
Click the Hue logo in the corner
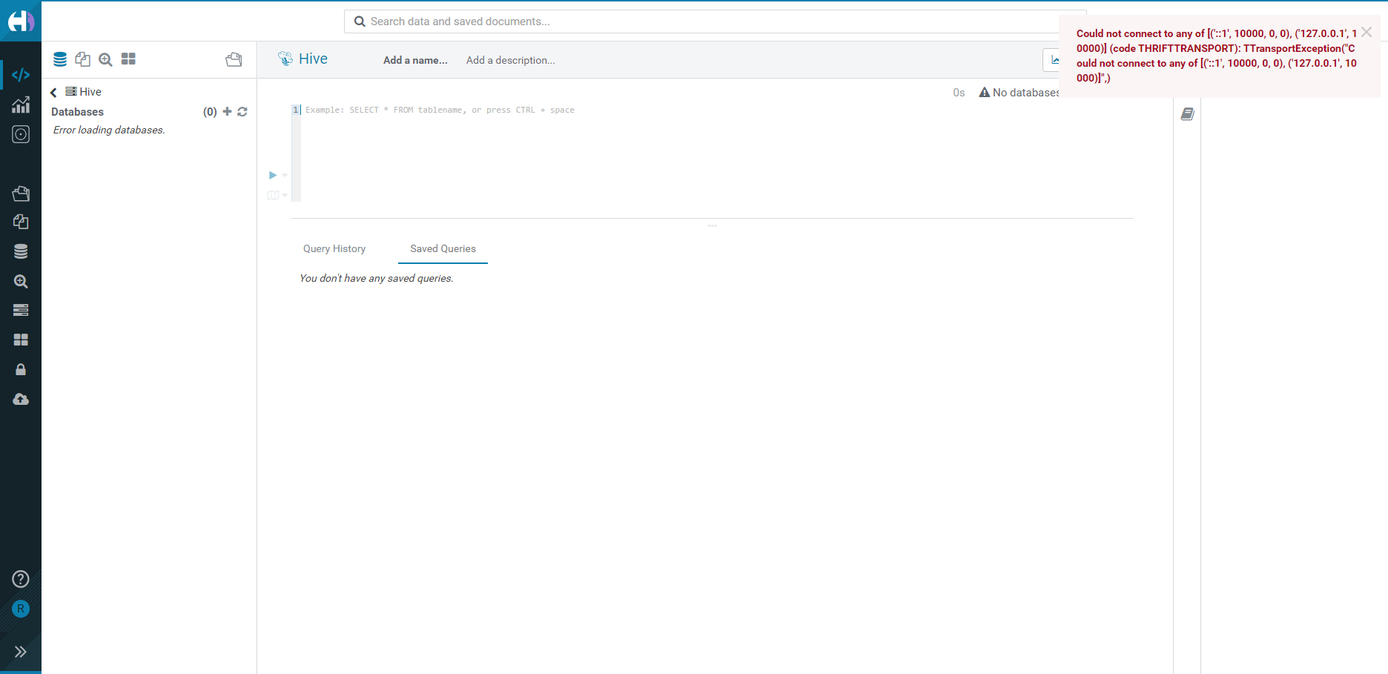pos(21,21)
